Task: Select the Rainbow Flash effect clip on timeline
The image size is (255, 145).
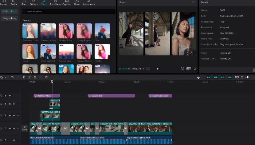Action: click(47, 96)
